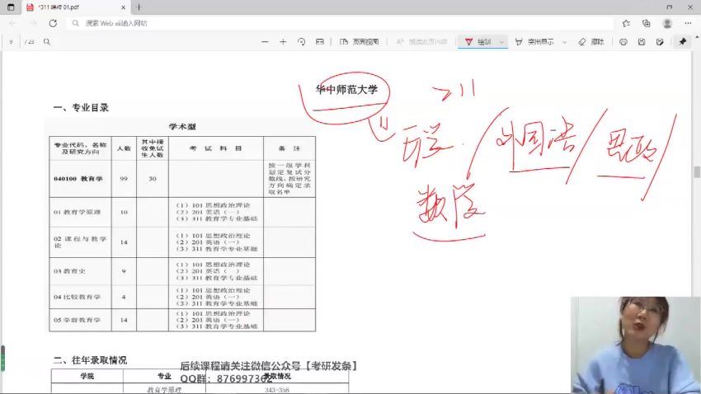Focus the web address search bar

pyautogui.click(x=340, y=23)
